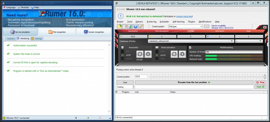Open the Events log menu
The width and height of the screenshot is (270, 122).
coord(152,22)
